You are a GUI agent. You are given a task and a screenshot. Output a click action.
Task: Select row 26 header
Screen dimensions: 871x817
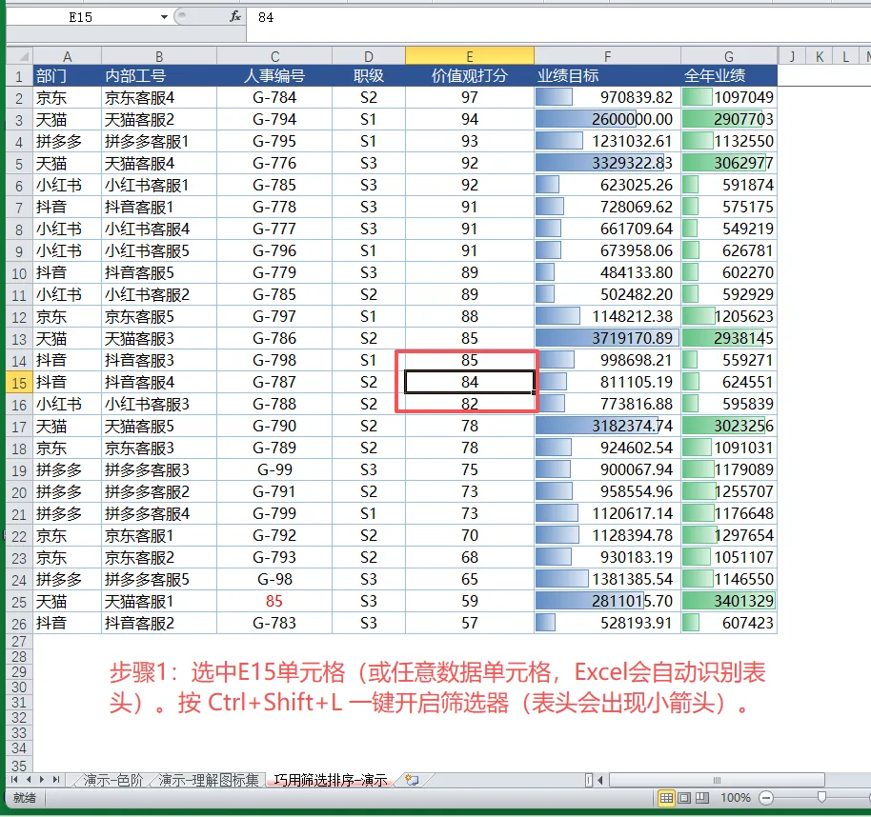19,624
